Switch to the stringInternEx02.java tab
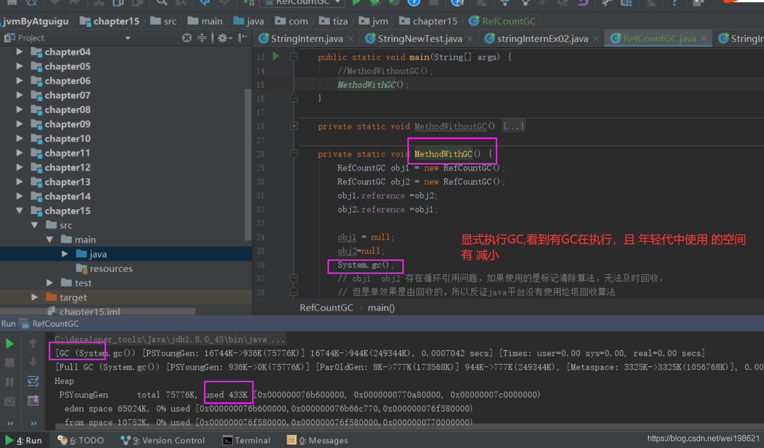Image resolution: width=764 pixels, height=448 pixels. click(542, 39)
